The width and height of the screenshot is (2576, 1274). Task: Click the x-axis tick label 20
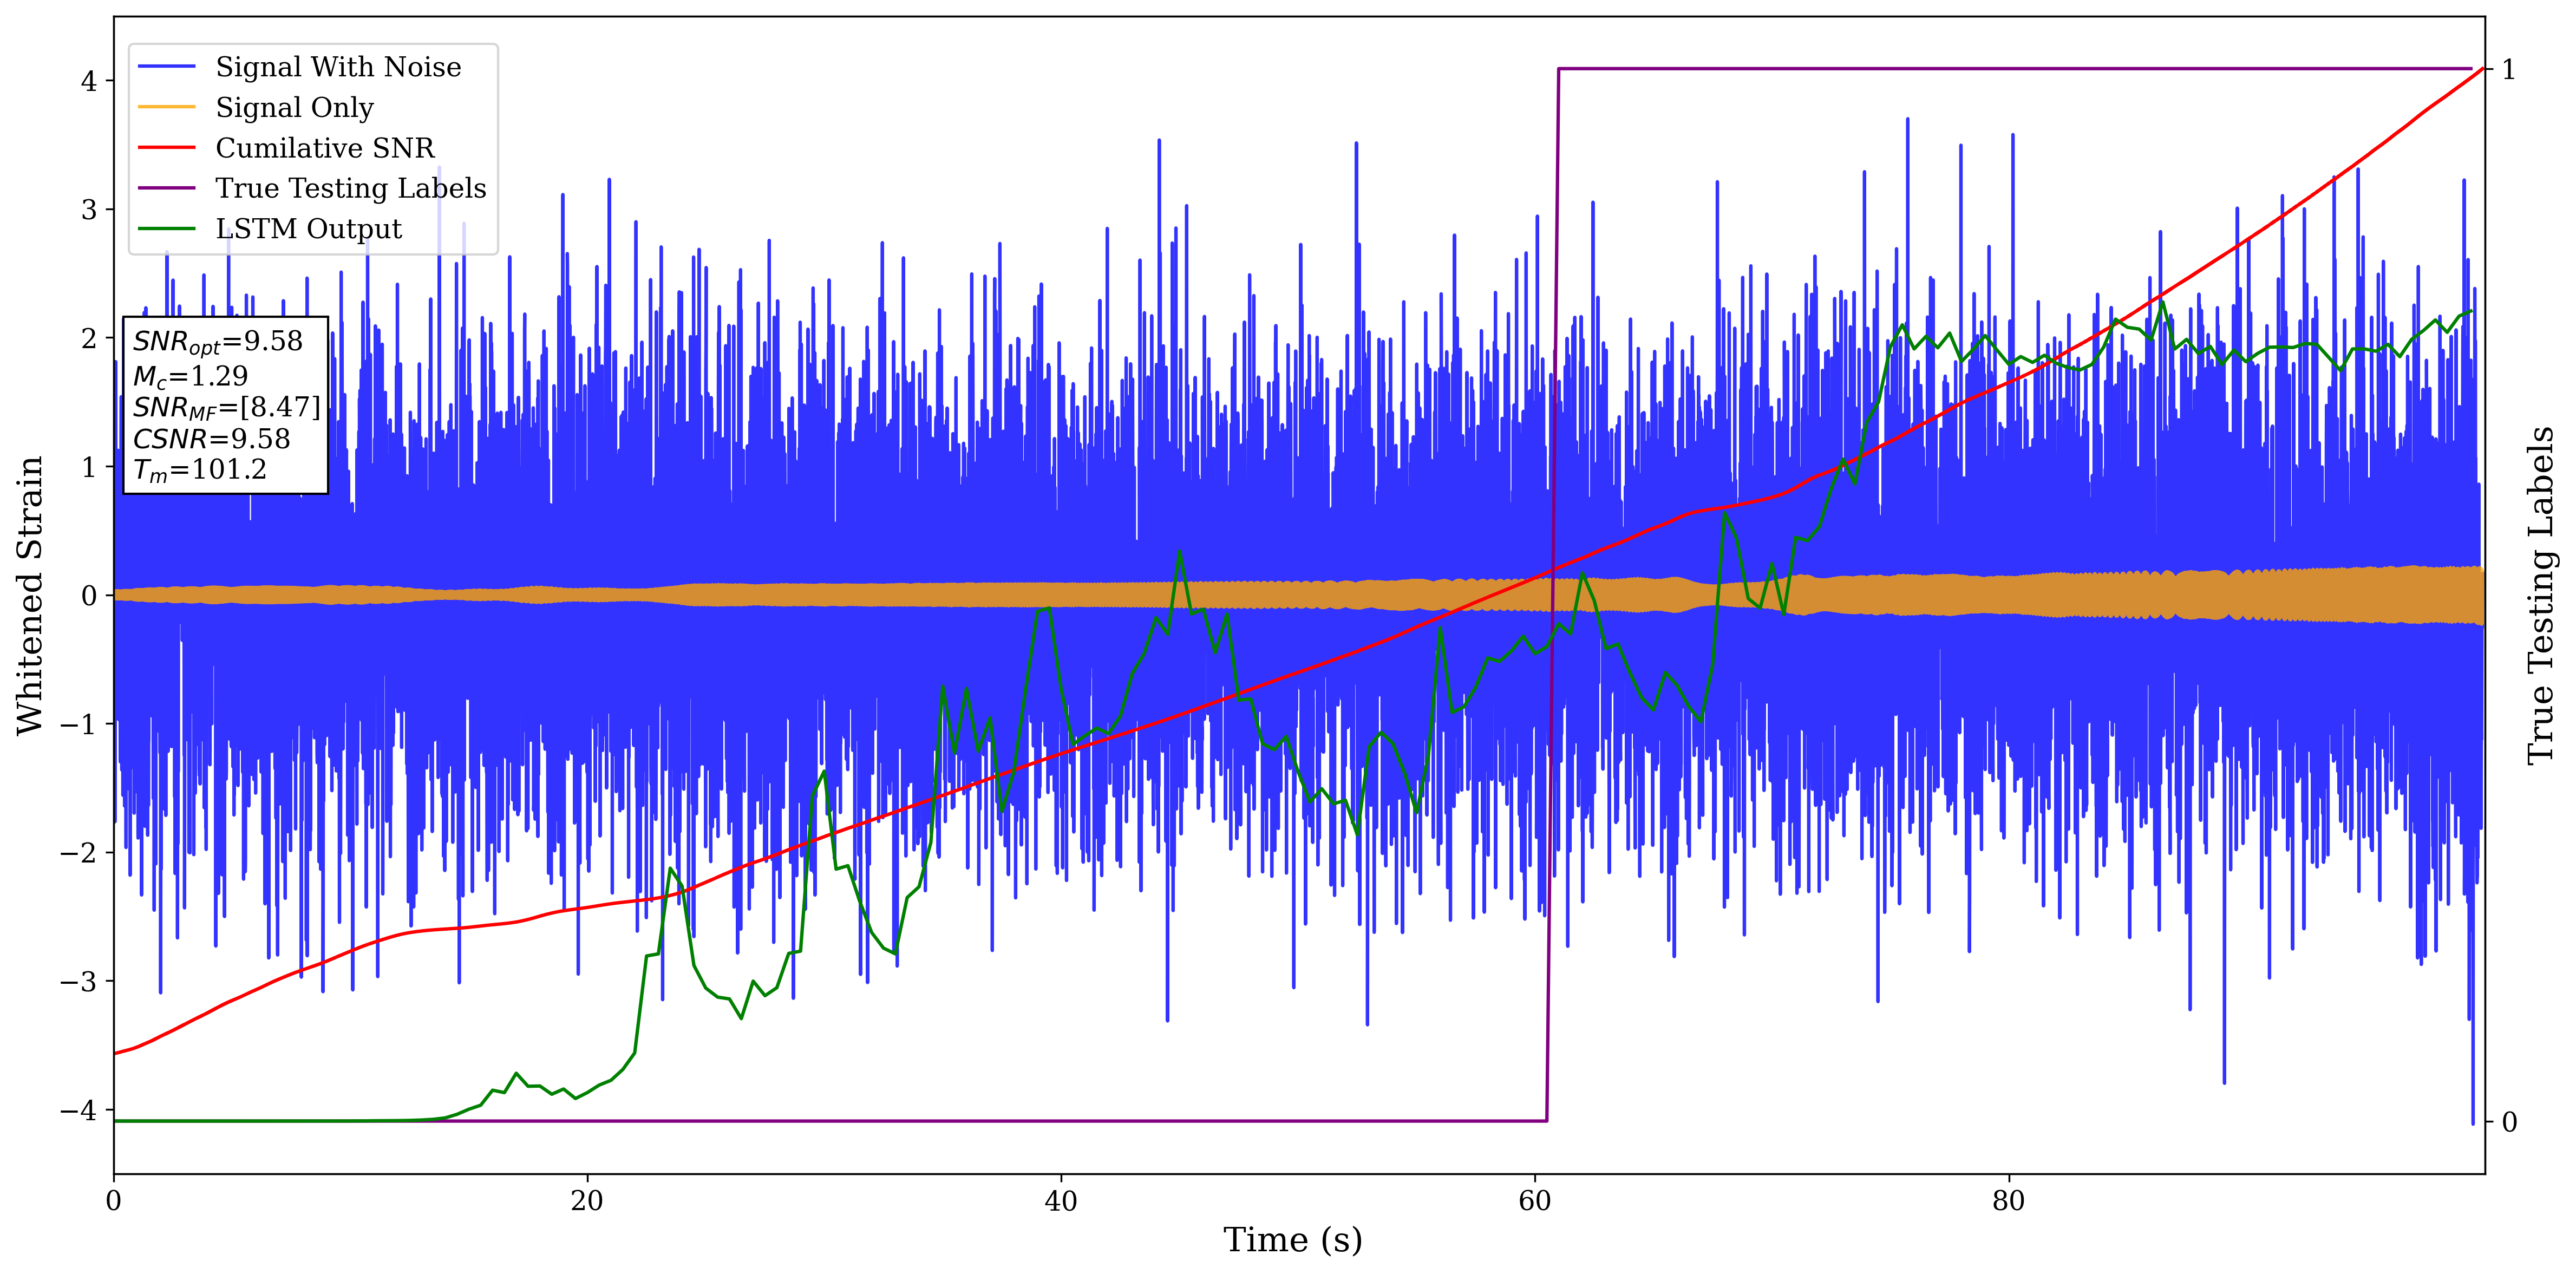pos(587,1200)
